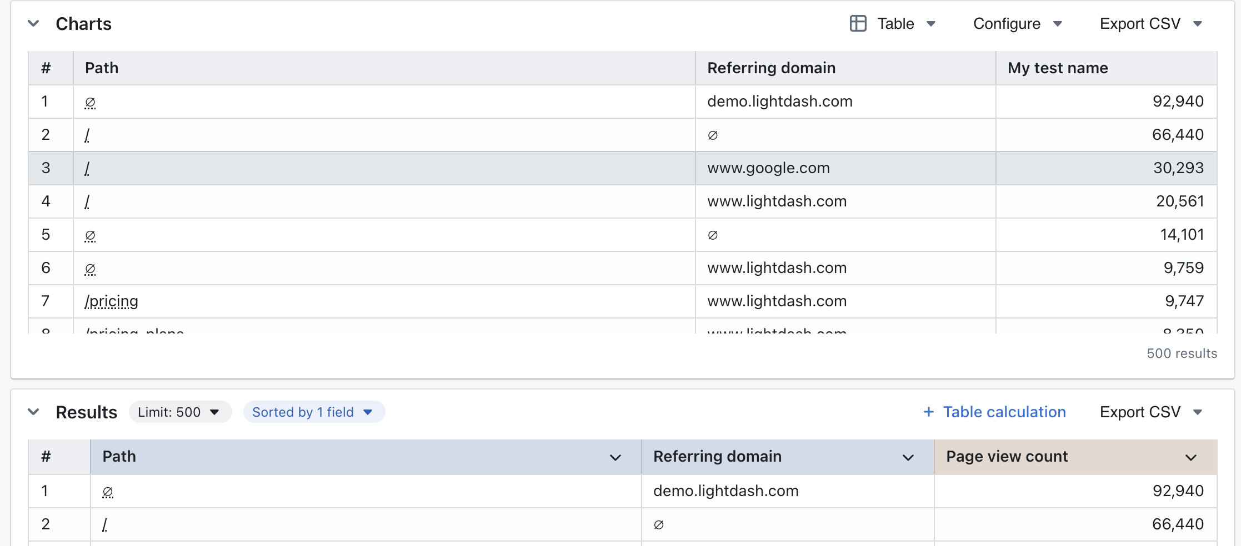Click the Export CSV dropdown arrow in Charts
Viewport: 1241px width, 546px height.
coord(1198,24)
